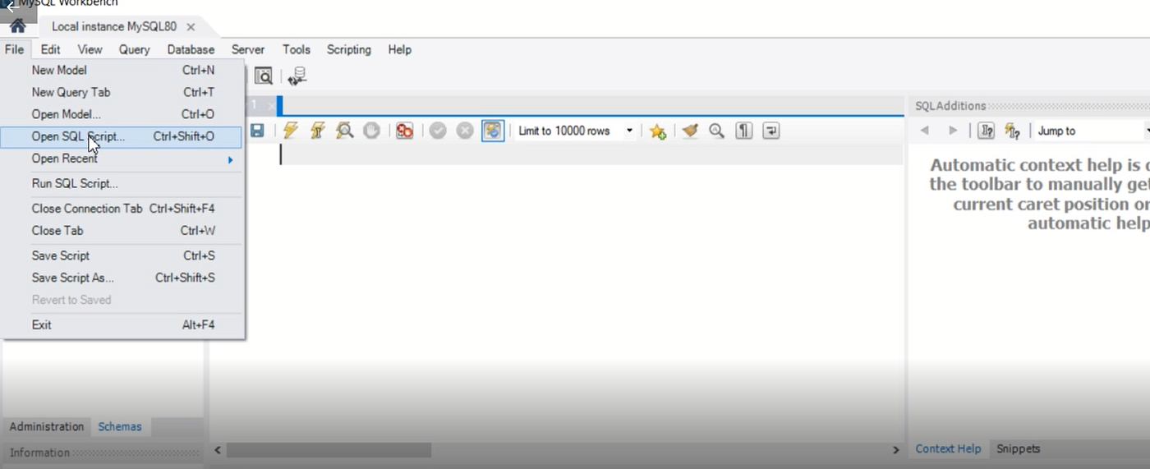Image resolution: width=1150 pixels, height=469 pixels.
Task: Open the Scripting menu
Action: (349, 49)
